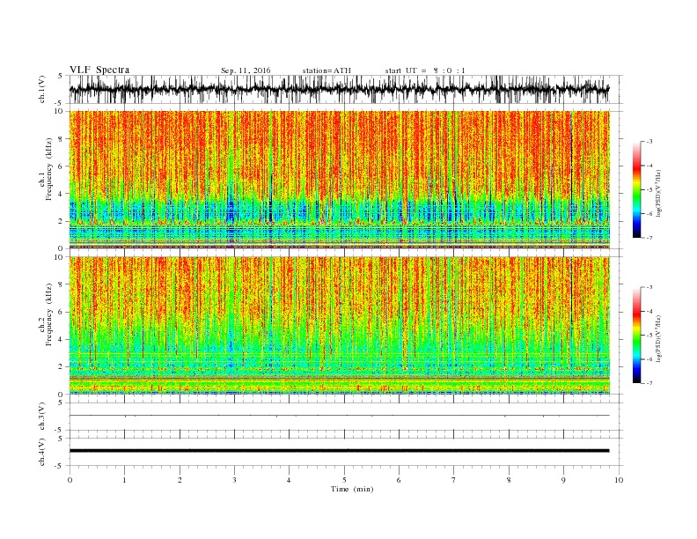Click the ch.1 voltage waveform trace panel
Viewport: 697px width, 539px height.
click(x=339, y=89)
